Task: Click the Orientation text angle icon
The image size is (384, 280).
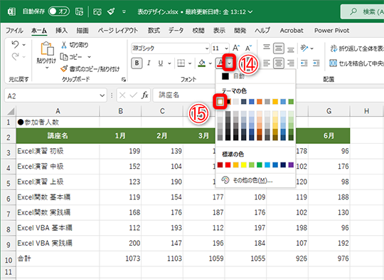Action: (x=304, y=48)
